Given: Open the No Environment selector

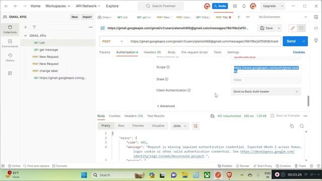Looking at the screenshot, I should click(283, 17).
